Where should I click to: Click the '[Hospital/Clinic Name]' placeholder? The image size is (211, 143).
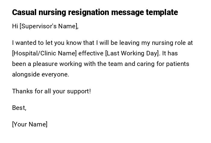pyautogui.click(x=44, y=53)
